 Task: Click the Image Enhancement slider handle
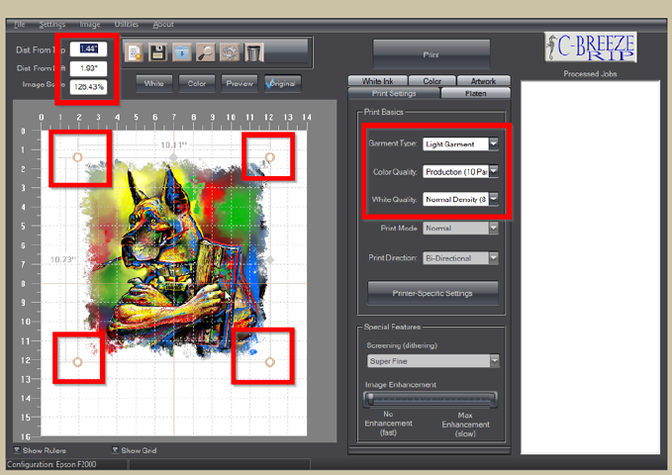(370, 399)
